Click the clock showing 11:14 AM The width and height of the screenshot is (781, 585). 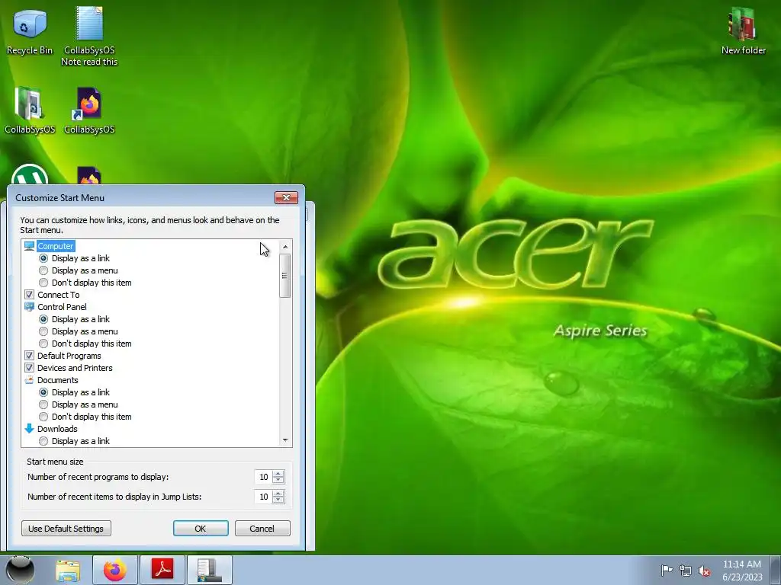coord(742,571)
